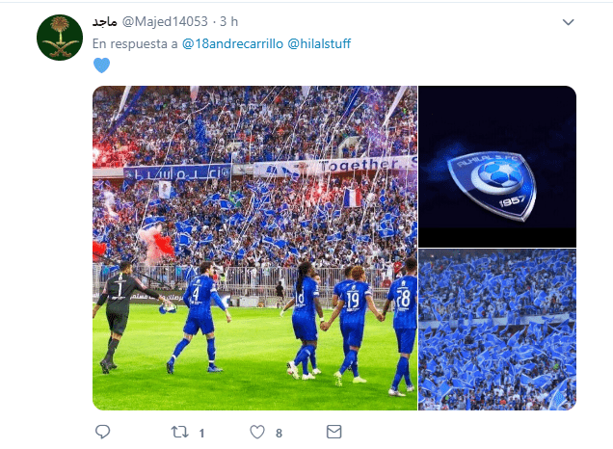The width and height of the screenshot is (613, 449).
Task: Open the @Majed14053 handle
Action: (165, 21)
